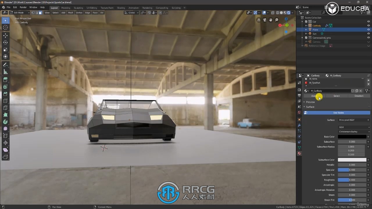
Task: Switch to the Modeling workspace tab
Action: 66,8
